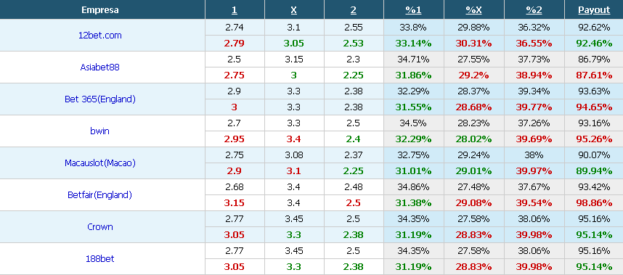Sort by the %1 column header
This screenshot has height=275, width=623.
click(x=413, y=10)
